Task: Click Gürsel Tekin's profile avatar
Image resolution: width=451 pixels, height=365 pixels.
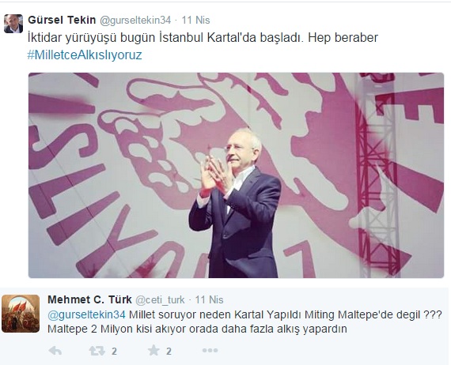Action: [13, 24]
